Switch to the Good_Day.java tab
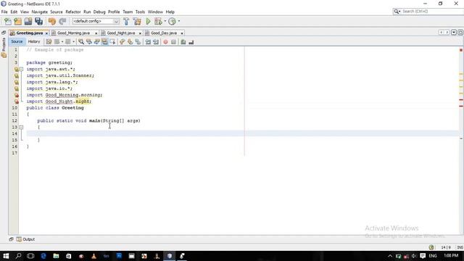 pyautogui.click(x=164, y=33)
